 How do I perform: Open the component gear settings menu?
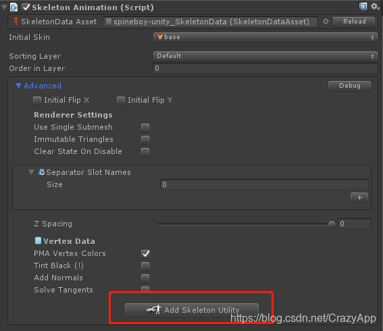click(x=375, y=7)
